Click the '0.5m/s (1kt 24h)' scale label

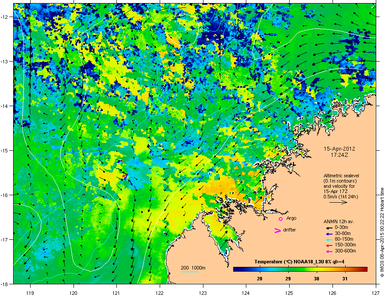(340, 197)
